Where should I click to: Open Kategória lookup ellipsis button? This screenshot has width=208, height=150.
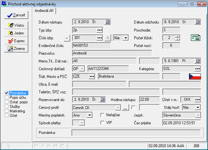[197, 69]
